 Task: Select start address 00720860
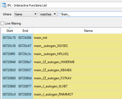point(10,86)
